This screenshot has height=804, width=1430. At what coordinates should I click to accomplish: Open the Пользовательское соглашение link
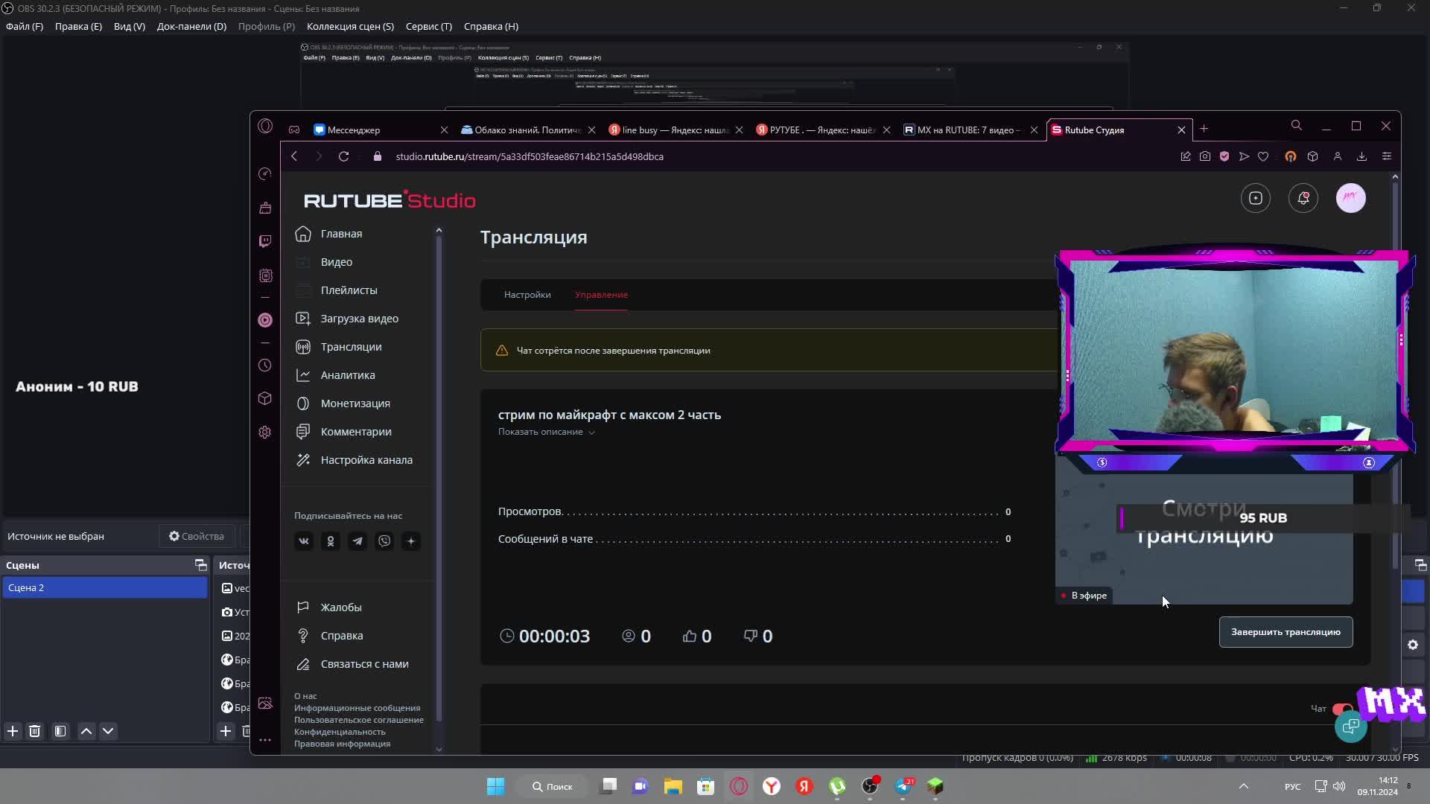(358, 720)
